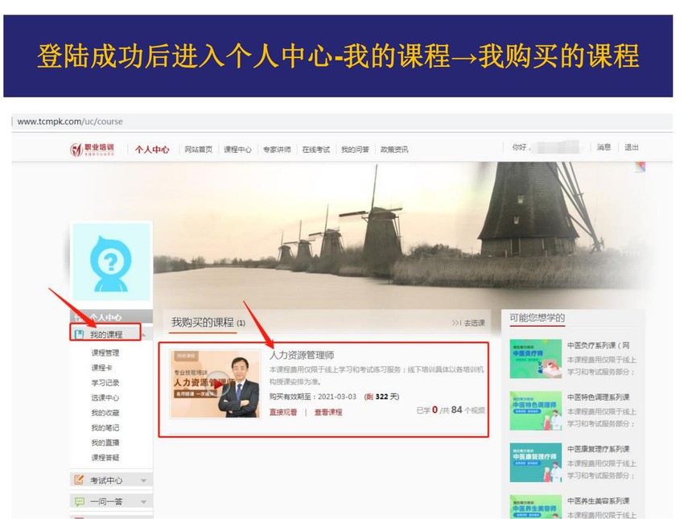Open 学习记录 in sidebar

pyautogui.click(x=105, y=383)
